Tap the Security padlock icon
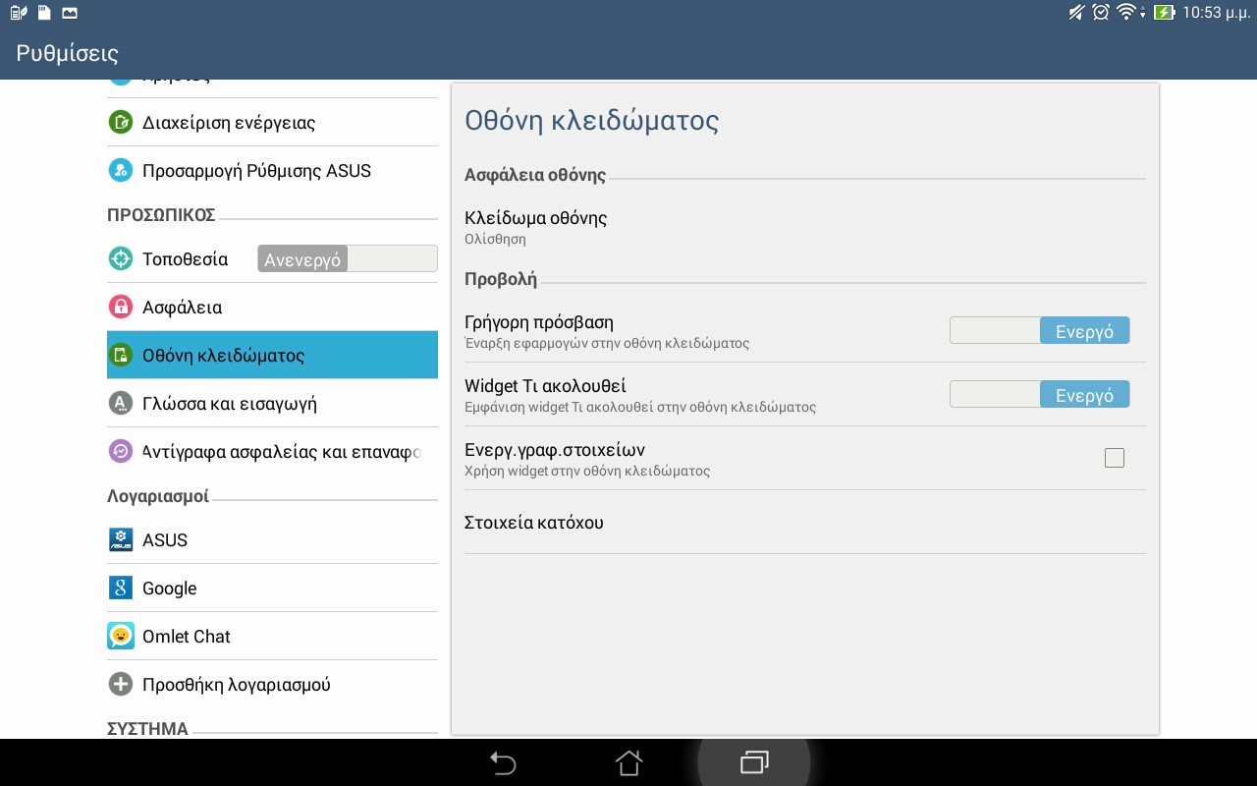Viewport: 1257px width, 786px height. (x=120, y=307)
